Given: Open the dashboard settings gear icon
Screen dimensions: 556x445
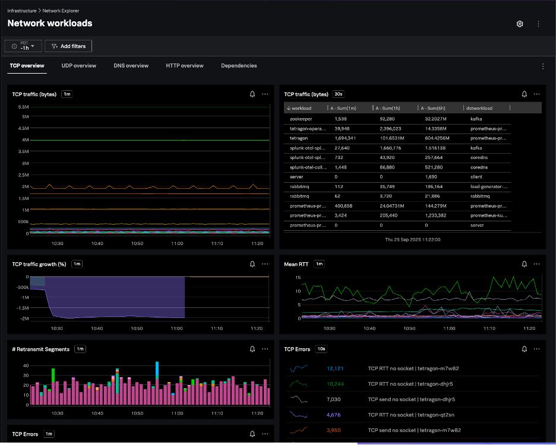Looking at the screenshot, I should tap(520, 24).
